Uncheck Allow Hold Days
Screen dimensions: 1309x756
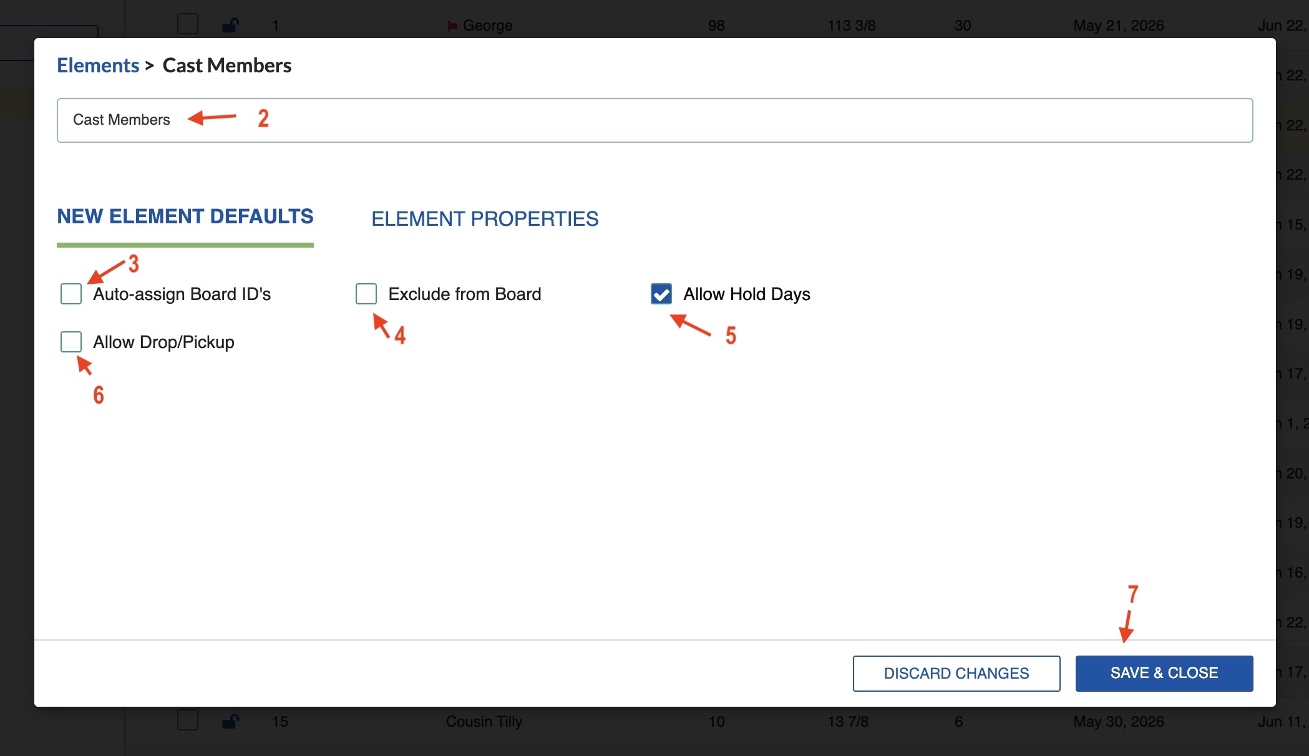pos(661,294)
